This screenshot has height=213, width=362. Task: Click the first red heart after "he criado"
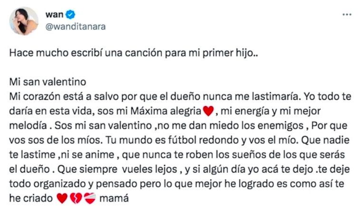tap(61, 200)
